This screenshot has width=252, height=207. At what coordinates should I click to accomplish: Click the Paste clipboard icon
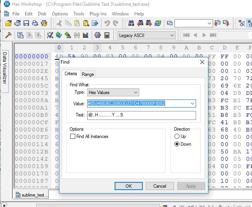(77, 23)
